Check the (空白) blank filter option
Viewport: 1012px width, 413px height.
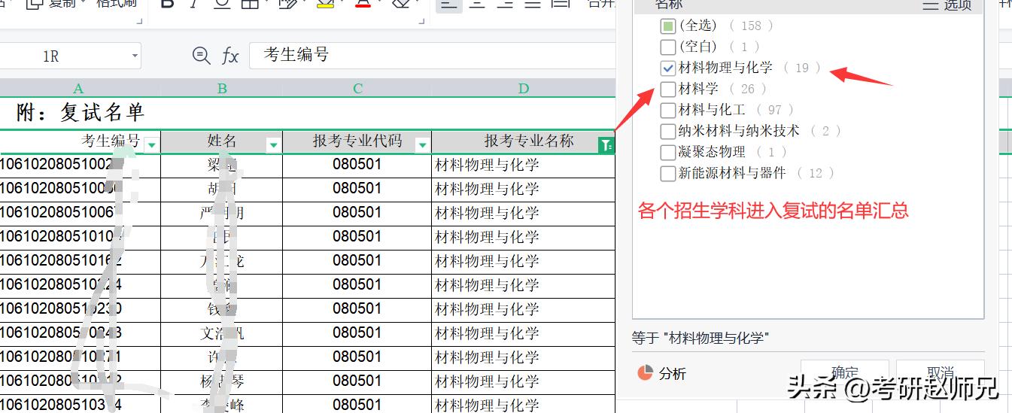coord(667,47)
